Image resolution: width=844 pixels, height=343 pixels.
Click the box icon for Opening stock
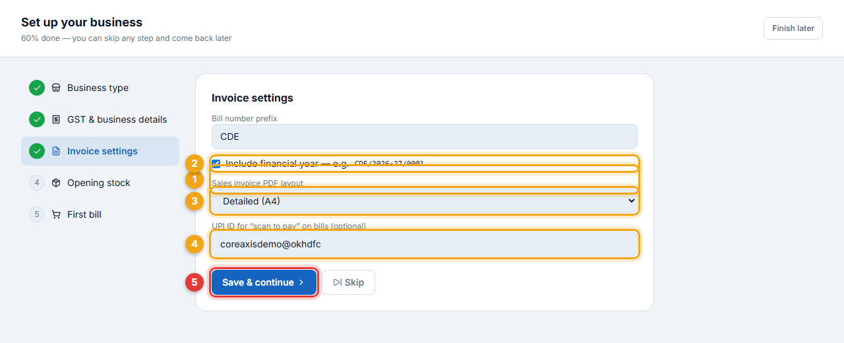(x=56, y=183)
